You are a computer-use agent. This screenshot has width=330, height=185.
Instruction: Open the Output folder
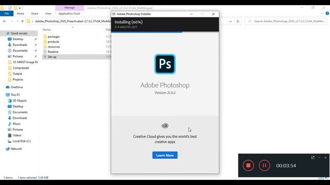(17, 73)
